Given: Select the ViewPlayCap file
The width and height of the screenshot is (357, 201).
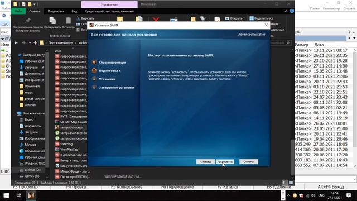Looking at the screenshot, I should coord(67,150).
